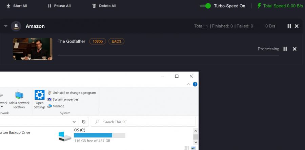Screen dimensions: 305x150
Task: Click Uninstall or change a program
Action: pos(72,93)
